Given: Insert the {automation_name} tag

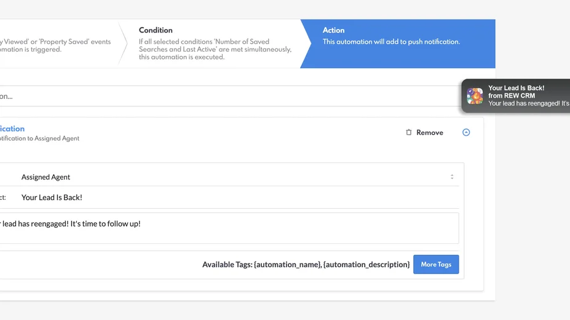Looking at the screenshot, I should click(287, 264).
